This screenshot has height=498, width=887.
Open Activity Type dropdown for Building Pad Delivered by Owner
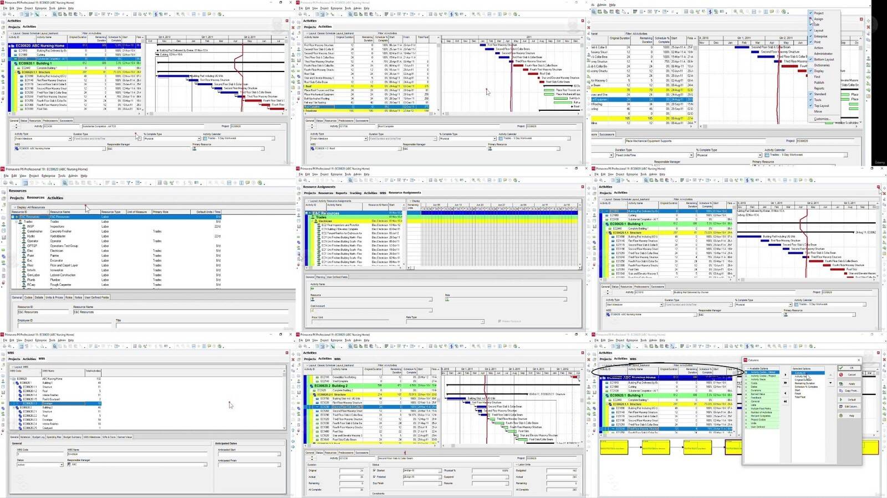(661, 305)
